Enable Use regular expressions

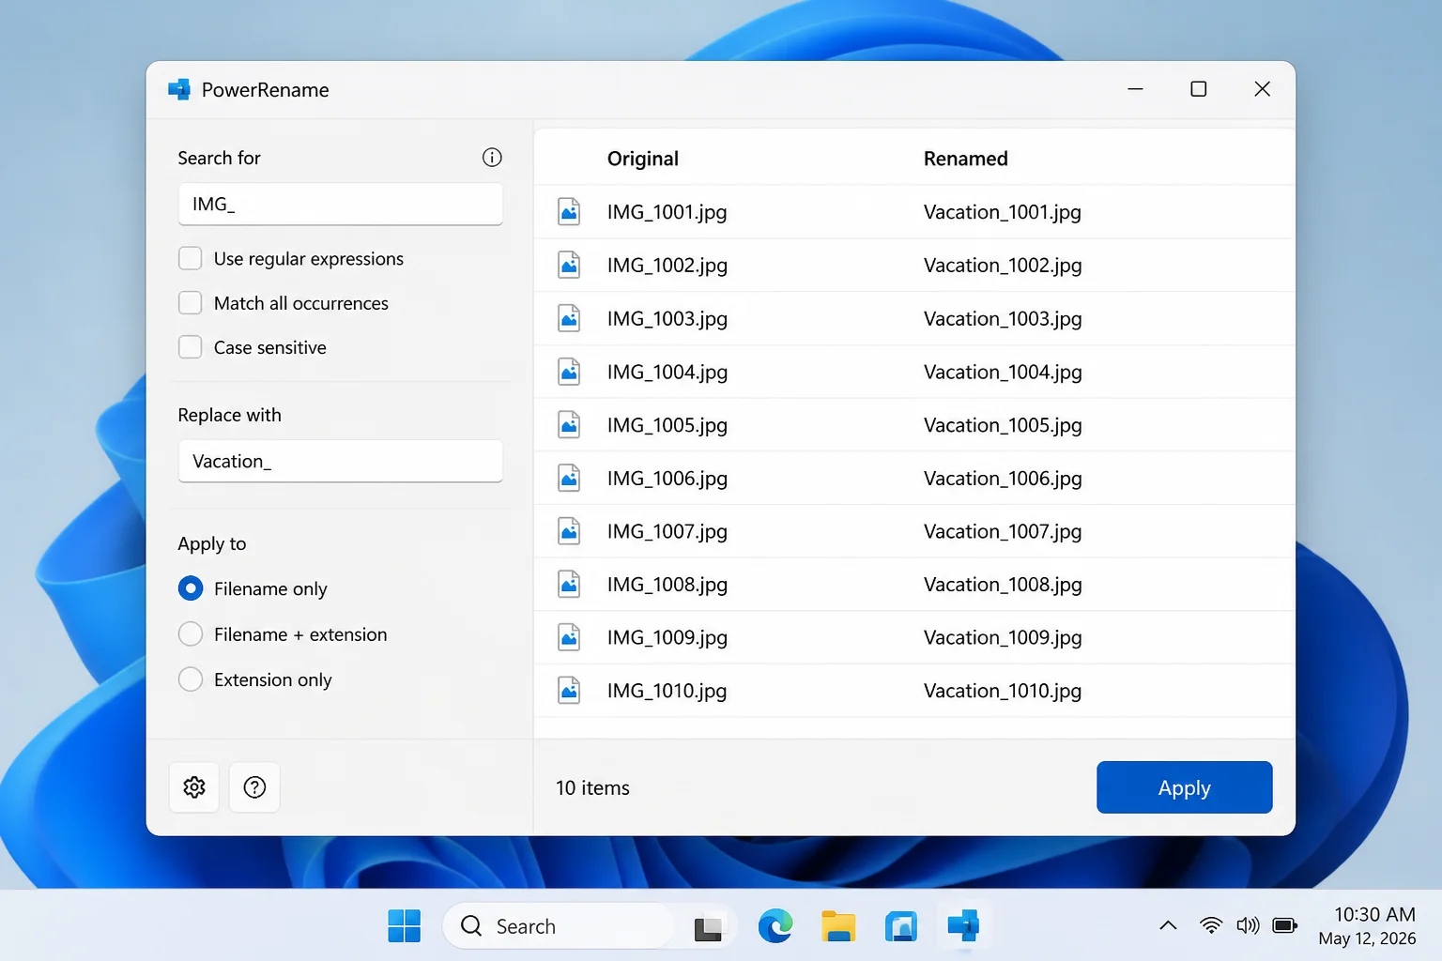[x=190, y=258]
